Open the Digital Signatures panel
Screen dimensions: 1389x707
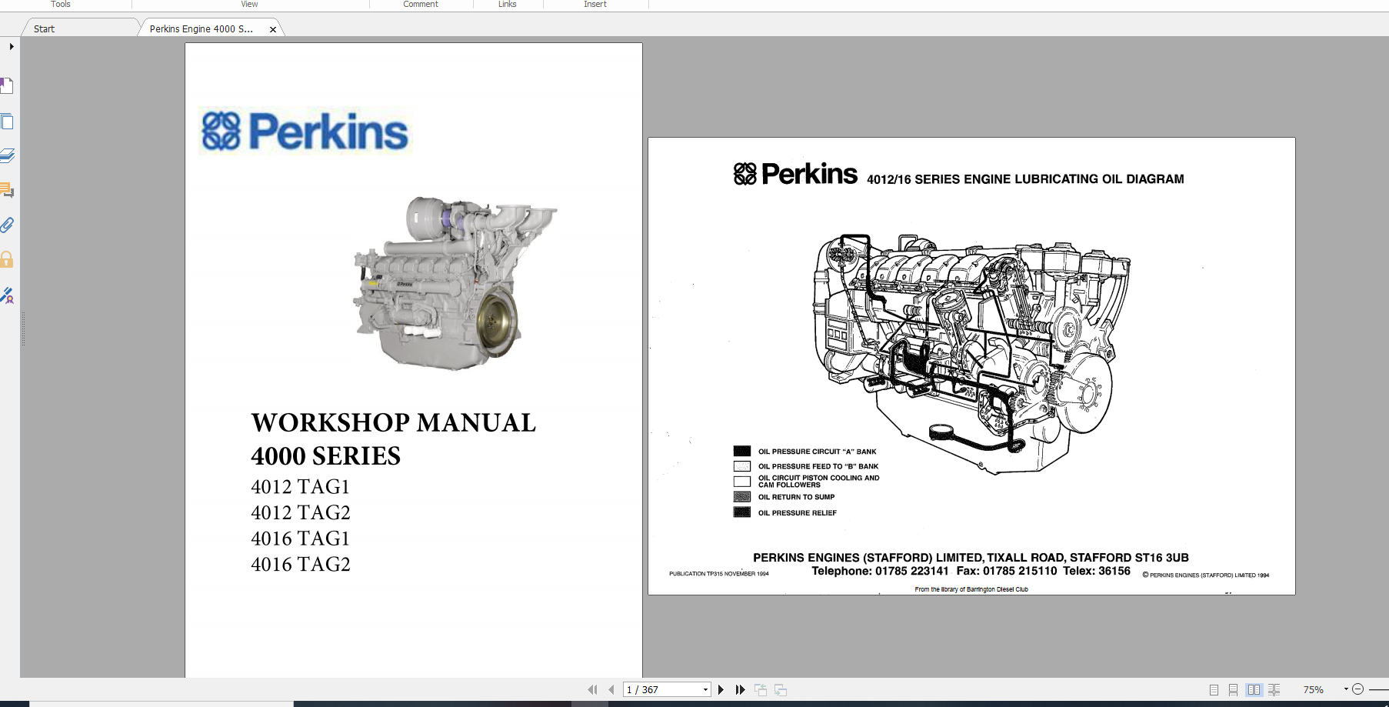[x=8, y=296]
